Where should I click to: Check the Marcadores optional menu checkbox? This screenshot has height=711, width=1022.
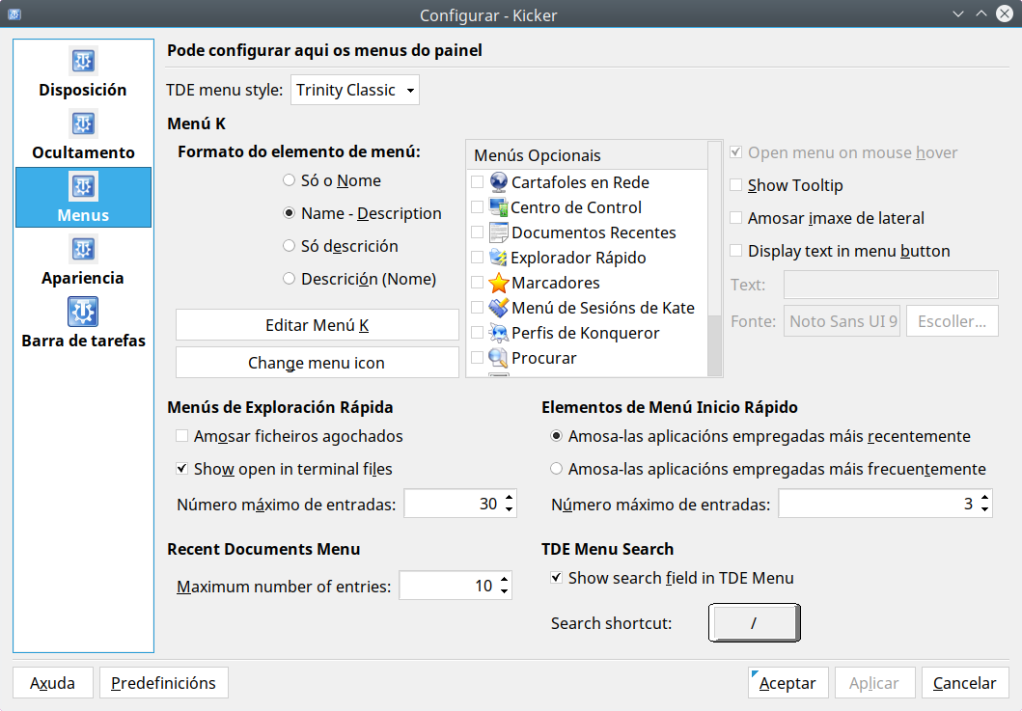coord(477,283)
